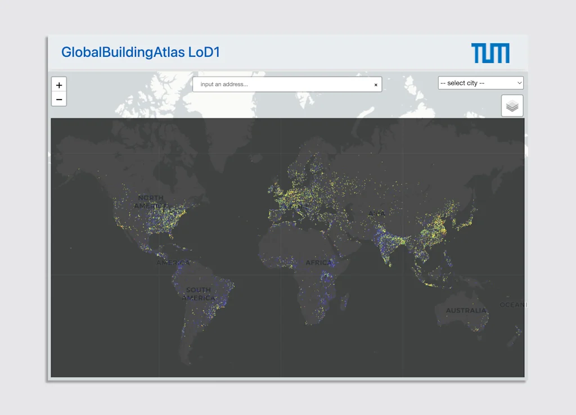Click the South America map label
This screenshot has width=576, height=415.
coord(198,294)
